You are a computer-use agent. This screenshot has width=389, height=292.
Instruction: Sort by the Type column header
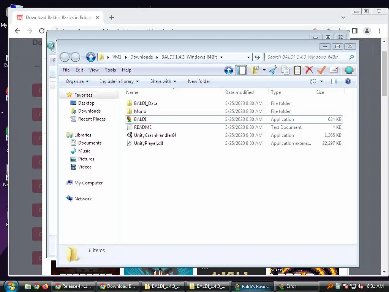[x=276, y=92]
